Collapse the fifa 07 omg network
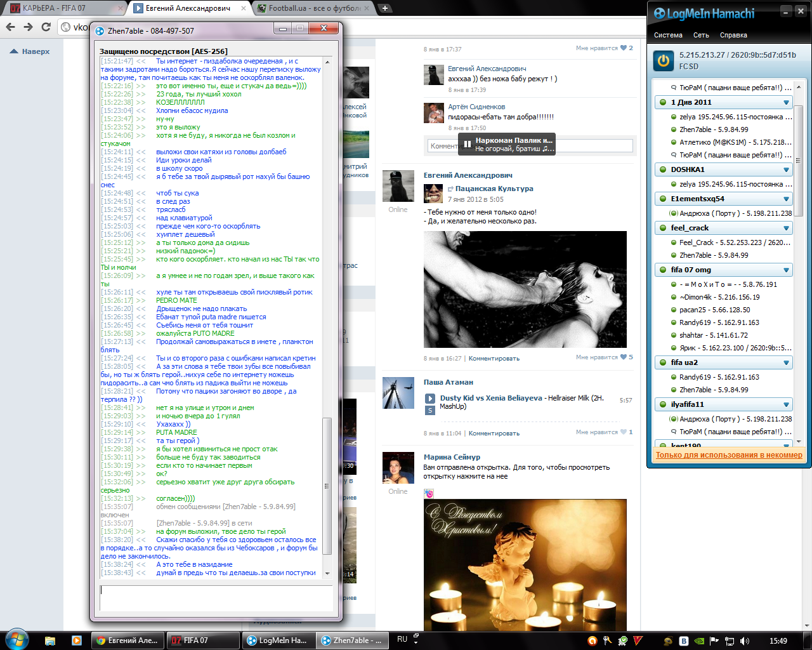The image size is (812, 650). 786,270
